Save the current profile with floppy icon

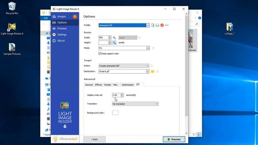[158, 25]
